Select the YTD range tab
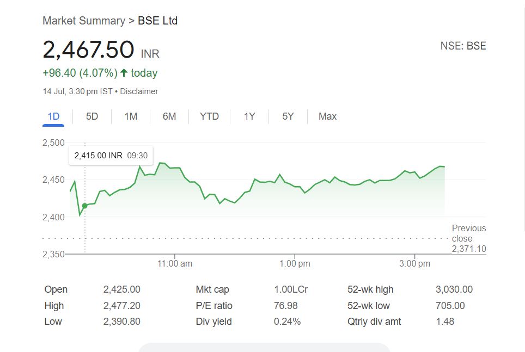Image resolution: width=525 pixels, height=352 pixels. 209,116
